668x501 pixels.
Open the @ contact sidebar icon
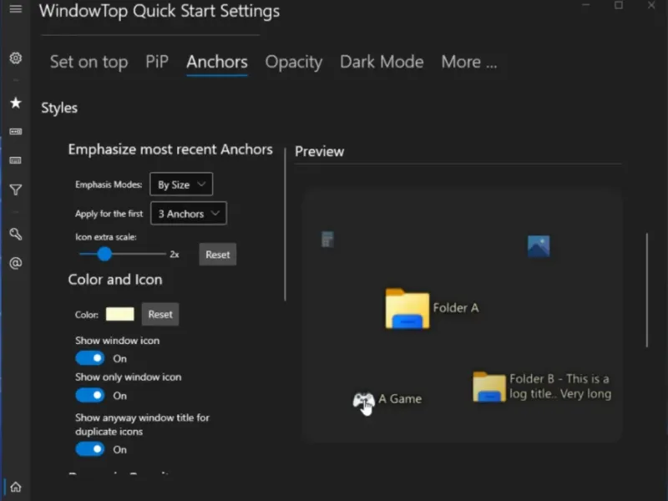[15, 263]
